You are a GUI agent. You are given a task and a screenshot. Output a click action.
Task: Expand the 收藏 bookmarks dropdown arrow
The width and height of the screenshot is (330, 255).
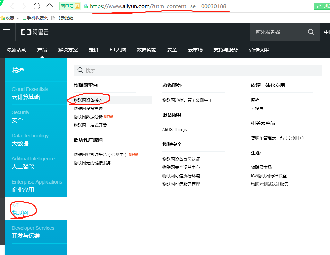pos(18,18)
